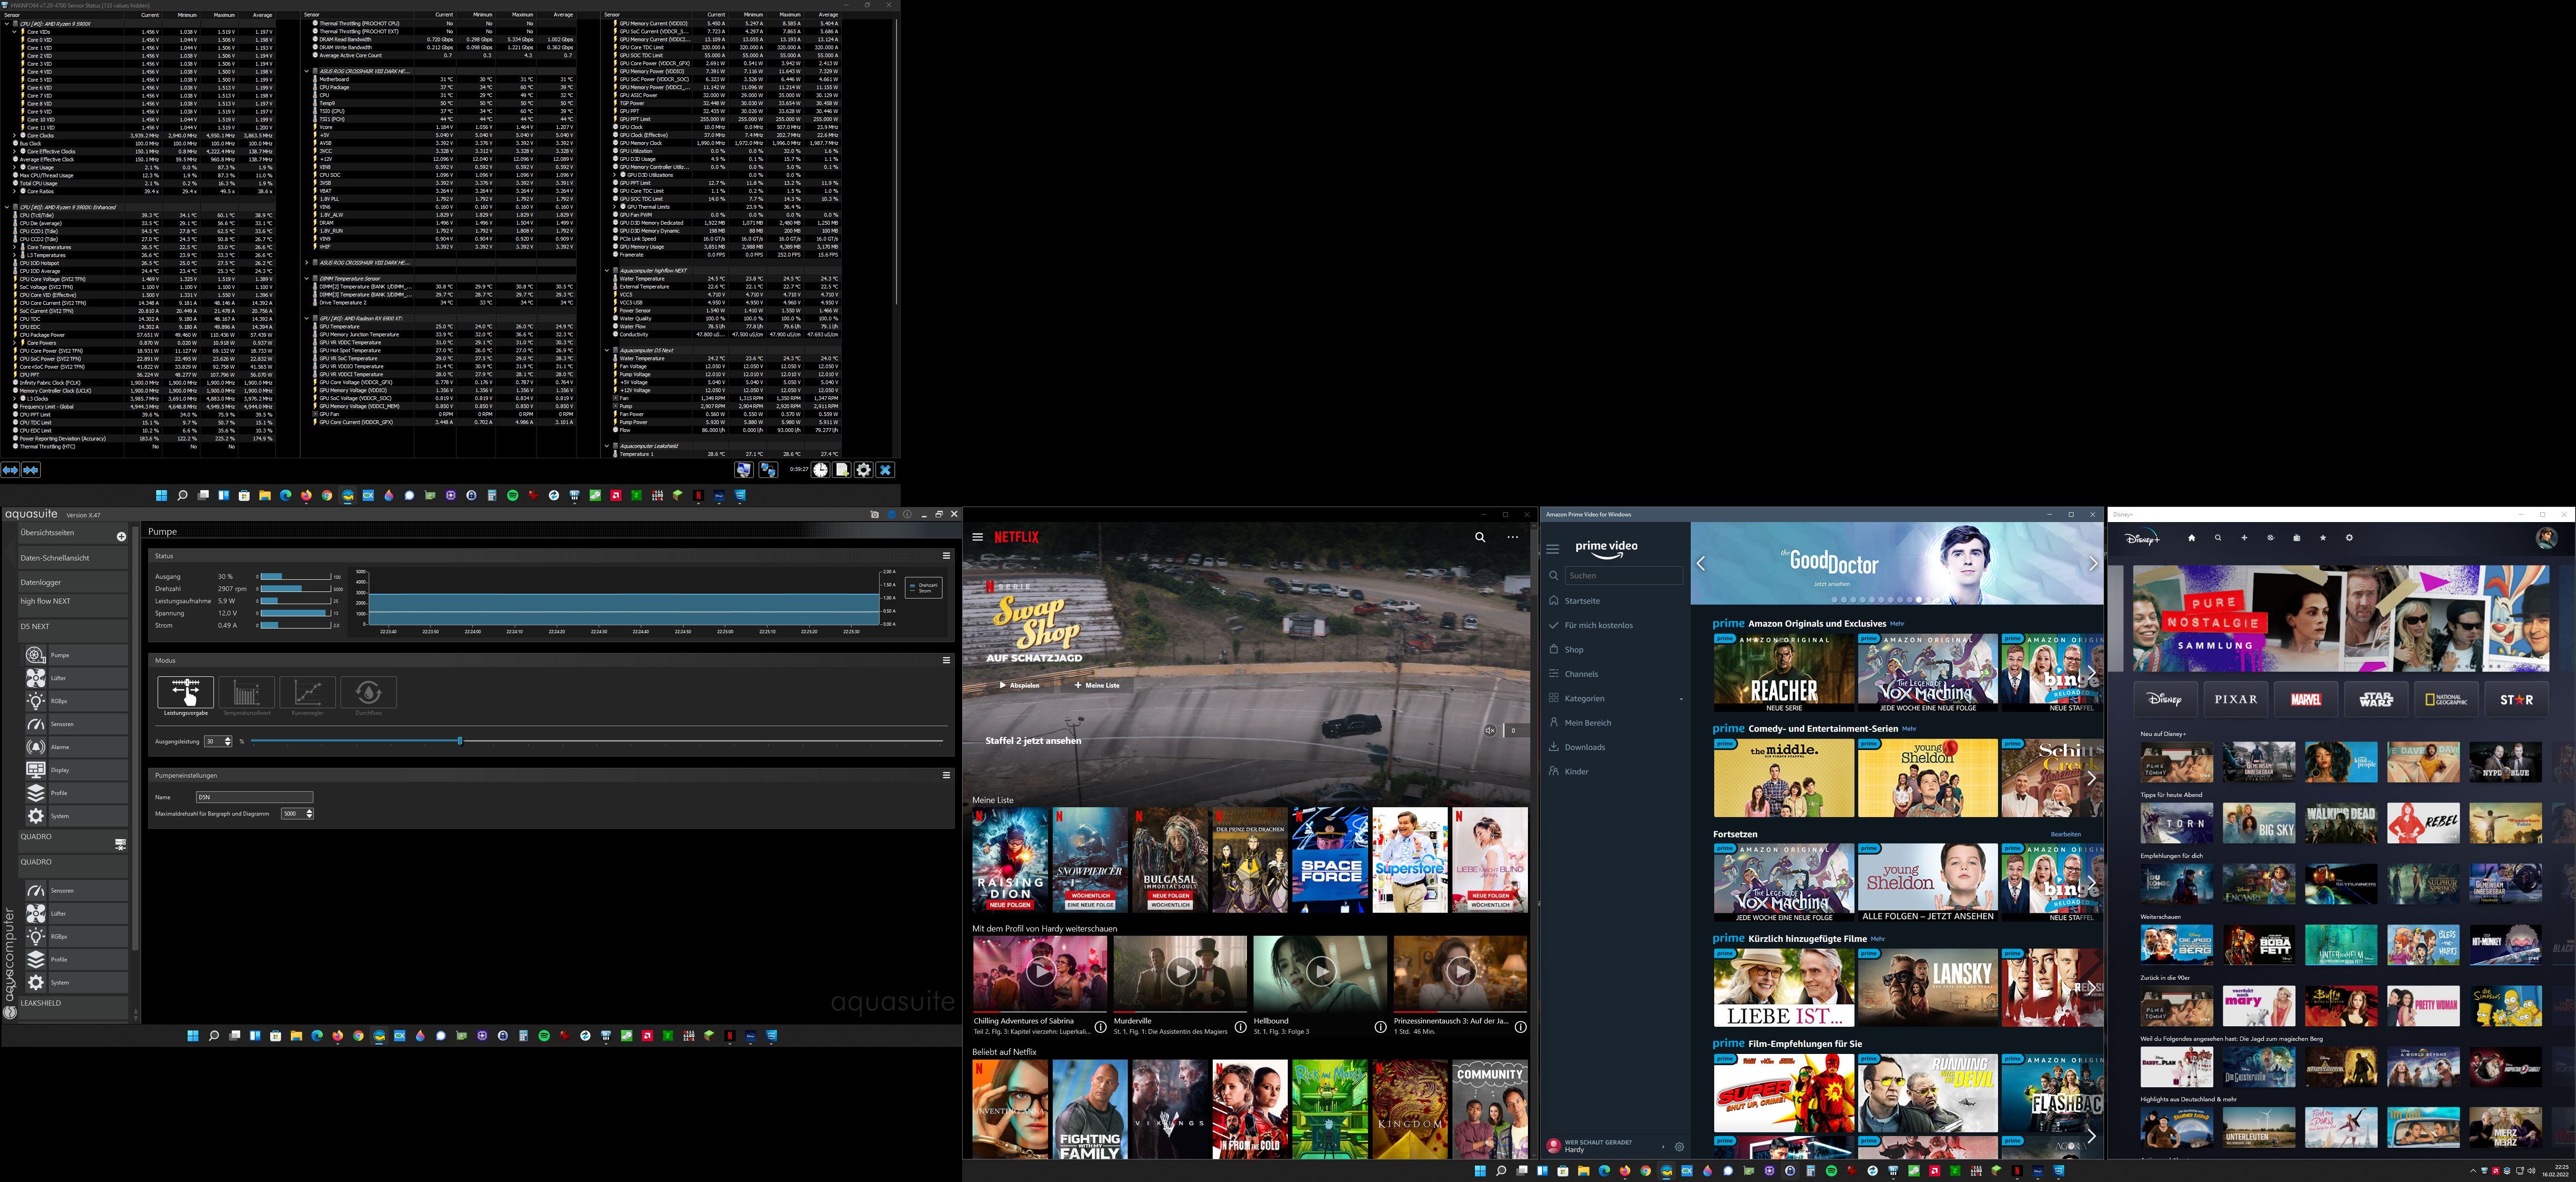The image size is (2576, 1182).
Task: Open Sensoren under the QUADRO device
Action: pyautogui.click(x=76, y=890)
